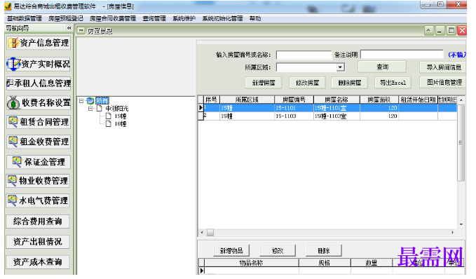Open 资产实时概况 in the navigation

(x=39, y=64)
